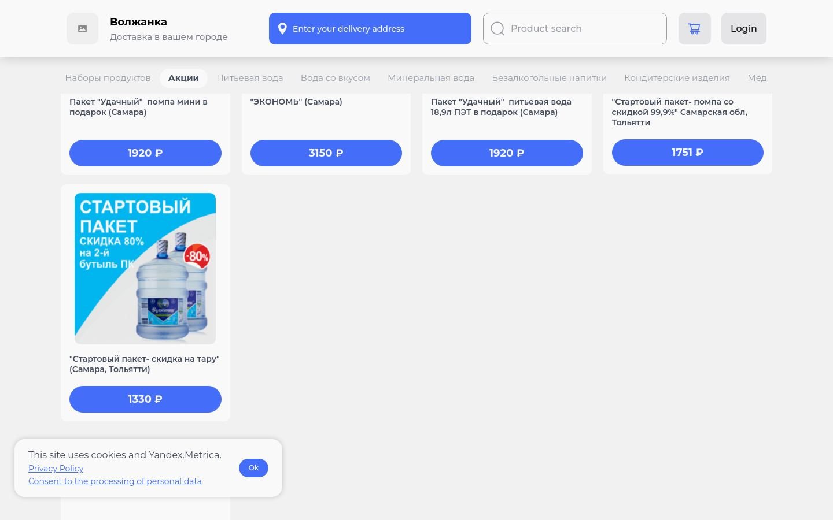Viewport: 833px width, 520px height.
Task: Go to Питьевая вода category
Action: click(x=250, y=78)
